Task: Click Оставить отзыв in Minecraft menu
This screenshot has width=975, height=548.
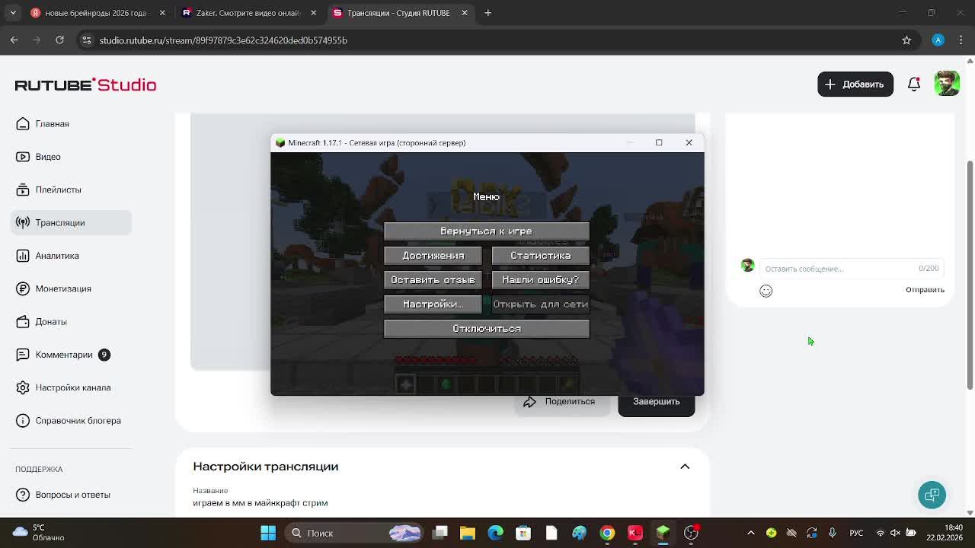Action: click(433, 280)
